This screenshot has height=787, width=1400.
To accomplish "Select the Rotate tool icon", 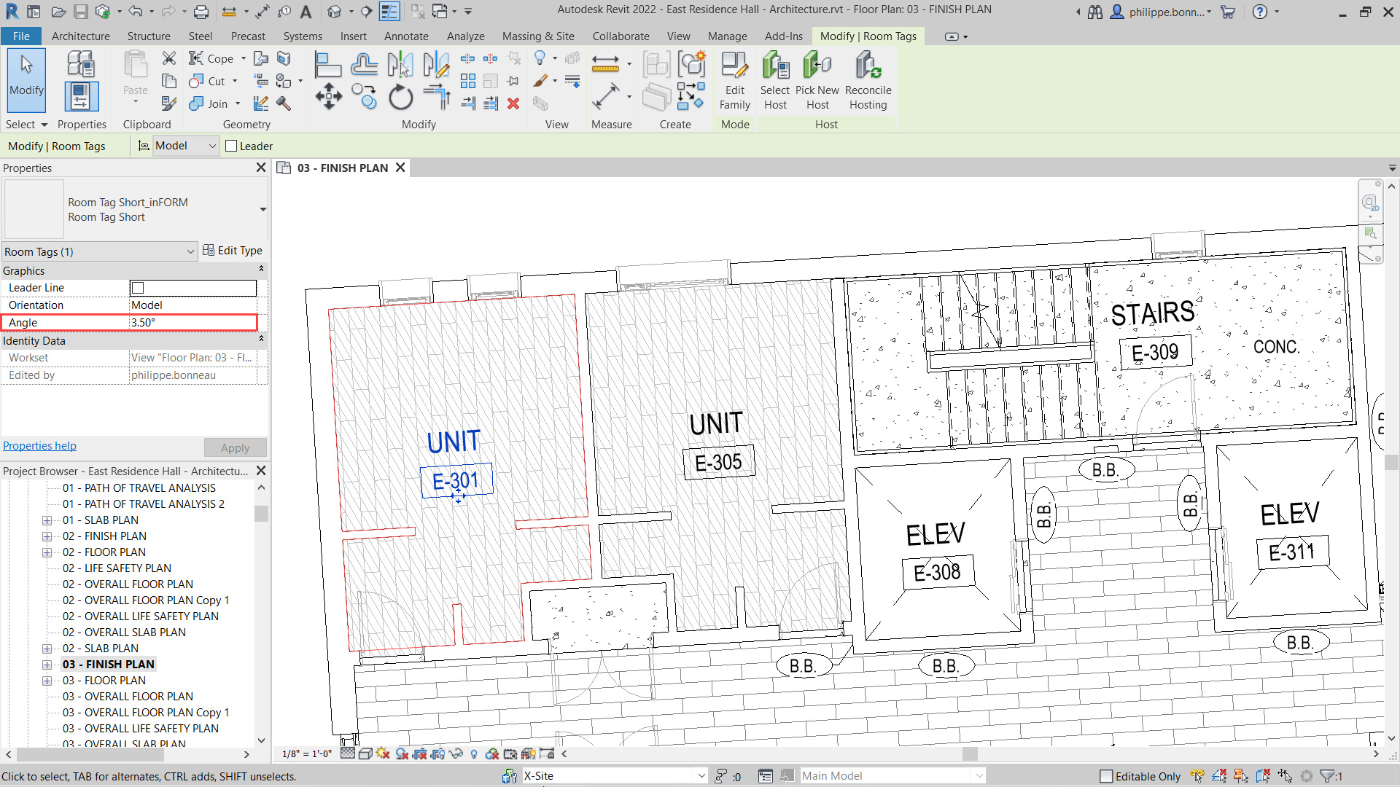I will [x=400, y=97].
